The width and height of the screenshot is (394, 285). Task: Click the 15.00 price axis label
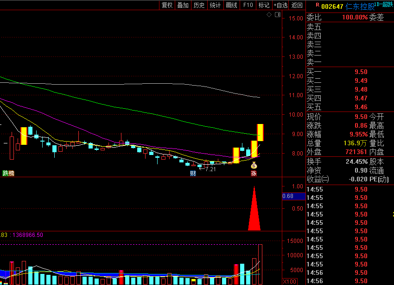tap(296, 19)
